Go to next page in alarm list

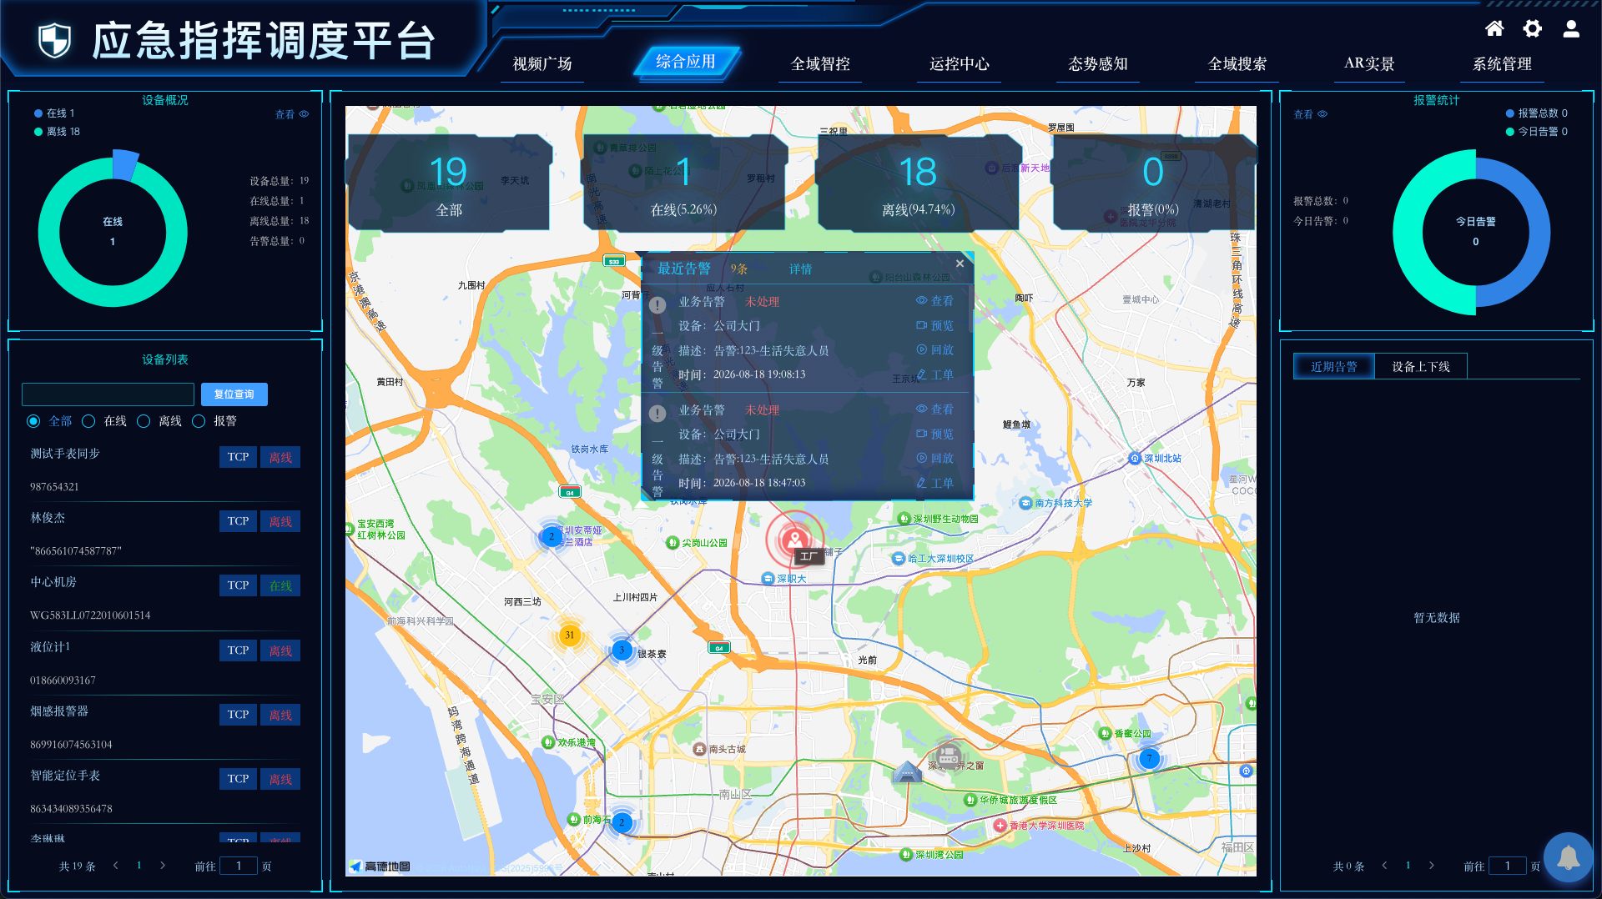point(1432,866)
